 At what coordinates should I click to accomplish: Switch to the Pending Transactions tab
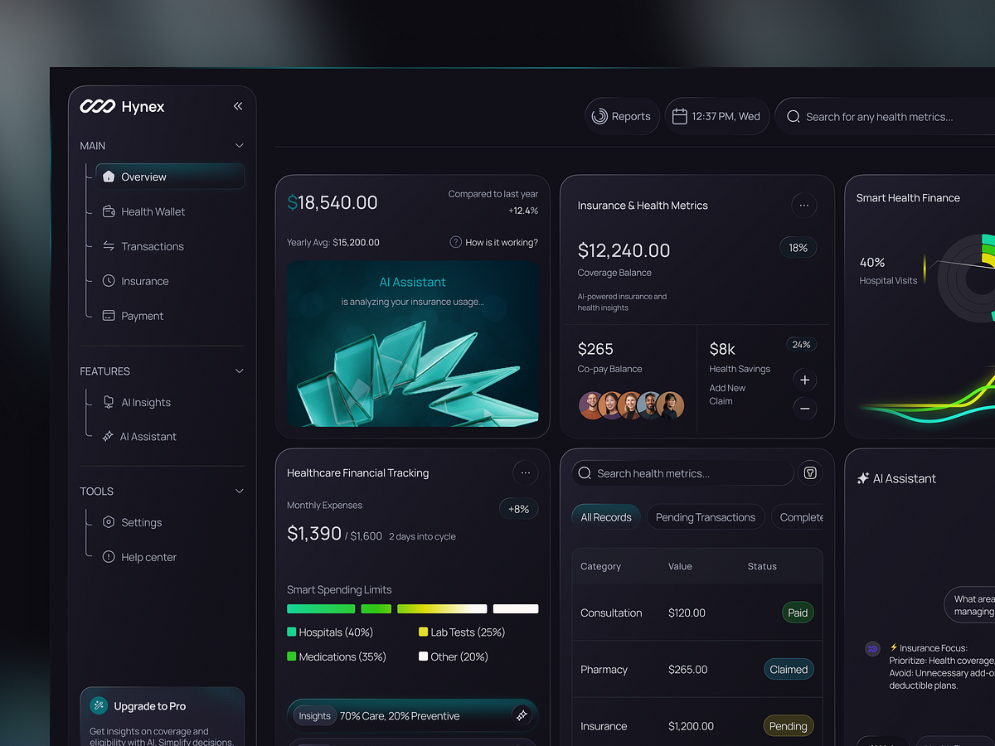[x=706, y=516]
